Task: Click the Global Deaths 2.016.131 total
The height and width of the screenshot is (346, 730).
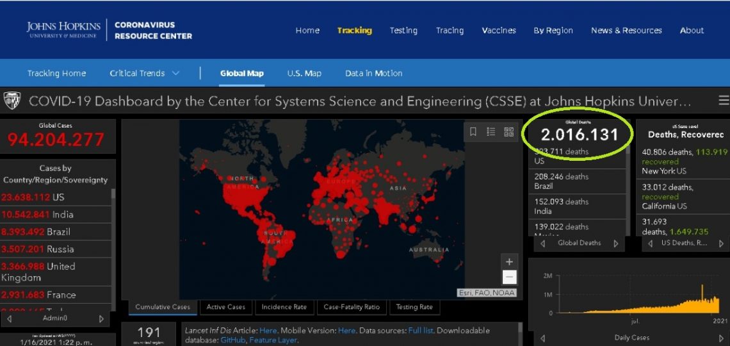Action: click(x=580, y=135)
